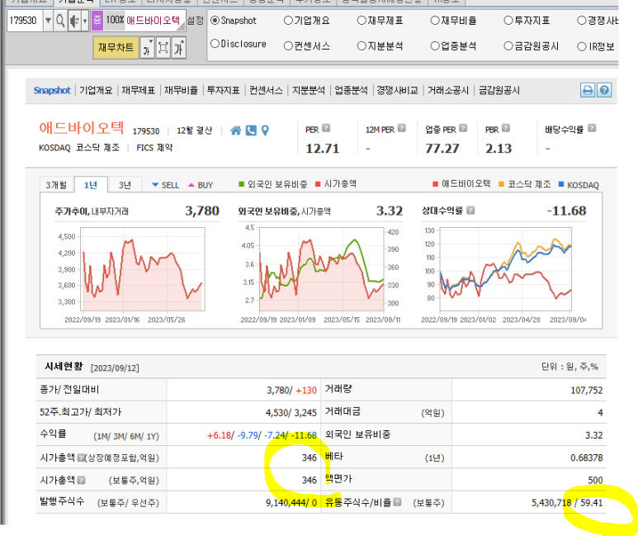Viewport: 638px width, 536px height.
Task: Click help icon on 시가총액 (보통주,억원) row
Action: click(81, 480)
